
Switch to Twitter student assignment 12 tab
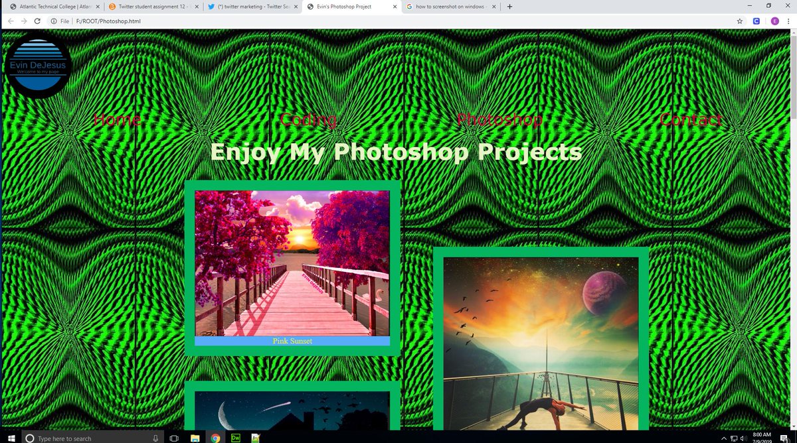click(153, 7)
